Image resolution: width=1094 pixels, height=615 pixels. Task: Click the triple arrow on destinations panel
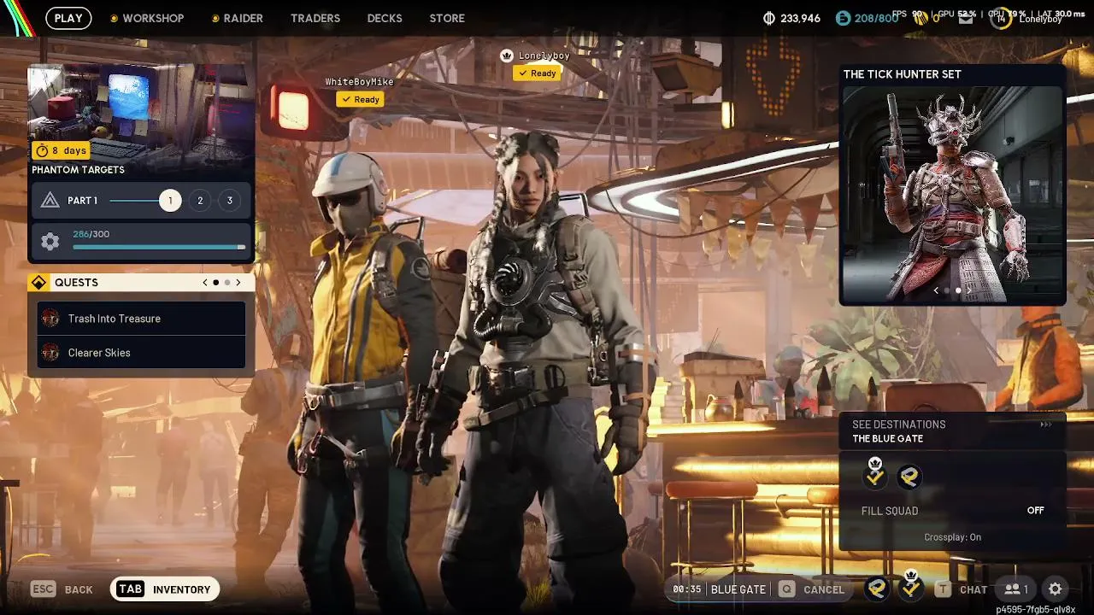point(1046,425)
